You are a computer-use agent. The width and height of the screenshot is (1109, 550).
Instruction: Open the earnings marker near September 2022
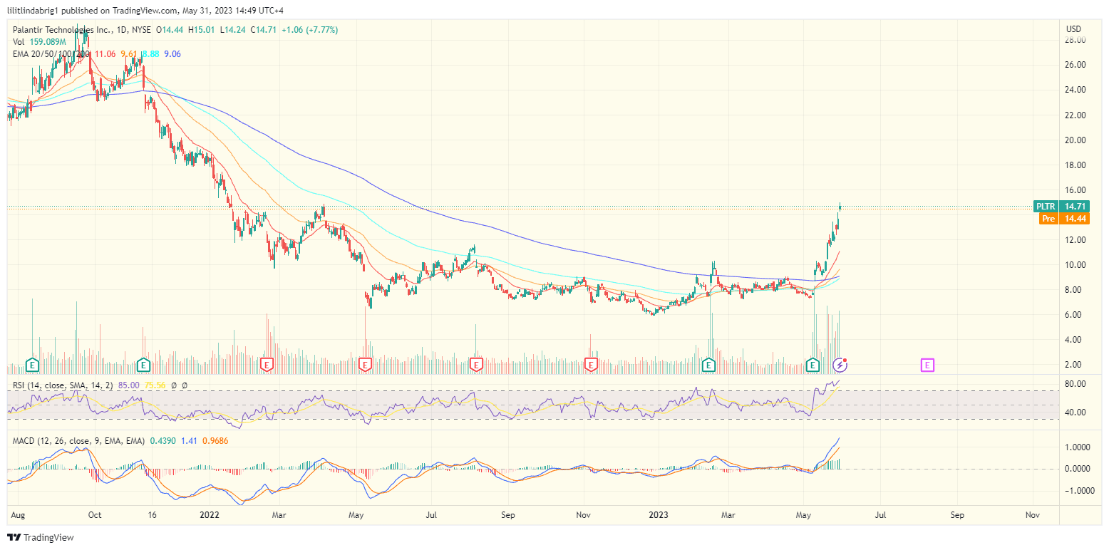click(475, 364)
